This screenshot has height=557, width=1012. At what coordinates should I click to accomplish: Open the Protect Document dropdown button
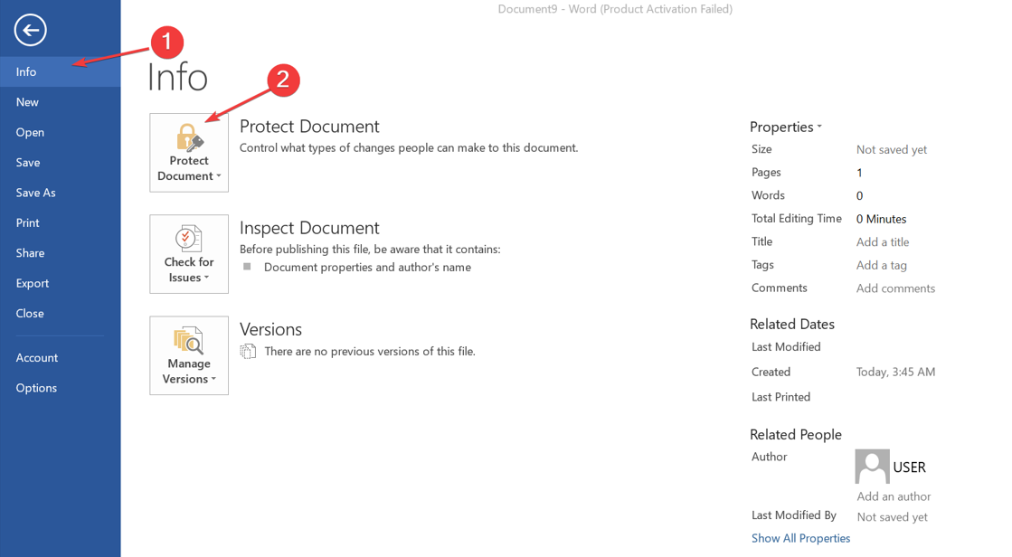click(x=189, y=153)
